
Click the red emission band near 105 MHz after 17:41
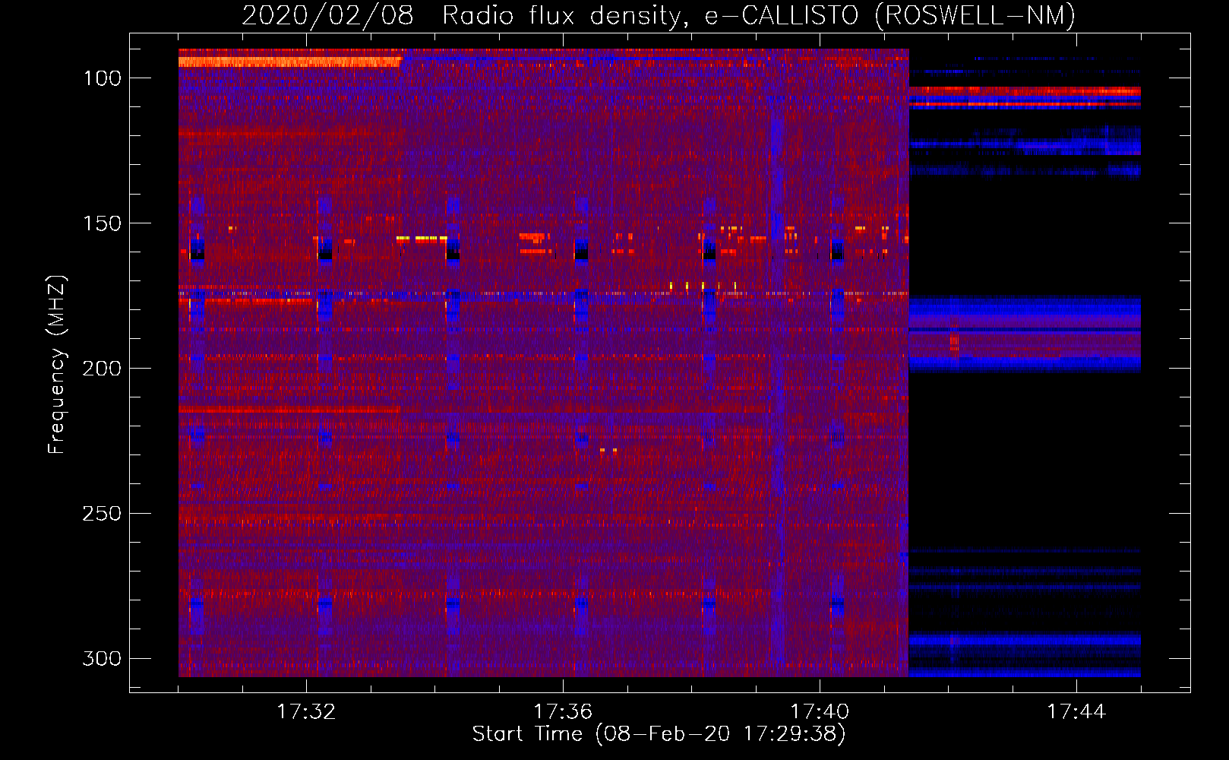(1025, 91)
